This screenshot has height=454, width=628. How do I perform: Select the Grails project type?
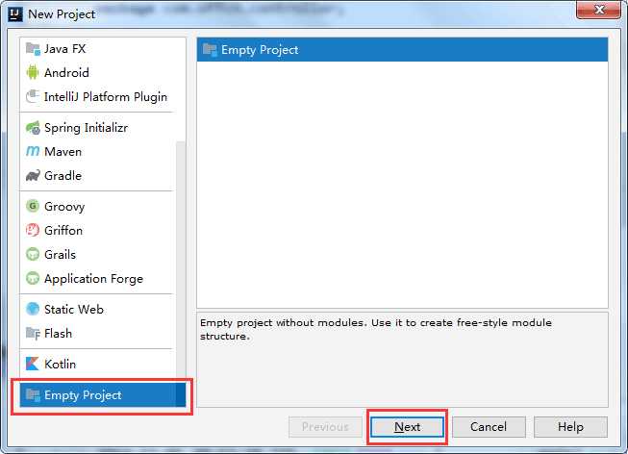click(97, 255)
